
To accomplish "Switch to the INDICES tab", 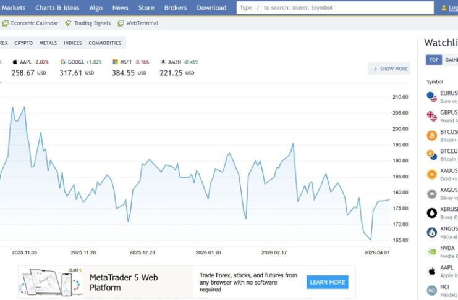I will coord(73,43).
